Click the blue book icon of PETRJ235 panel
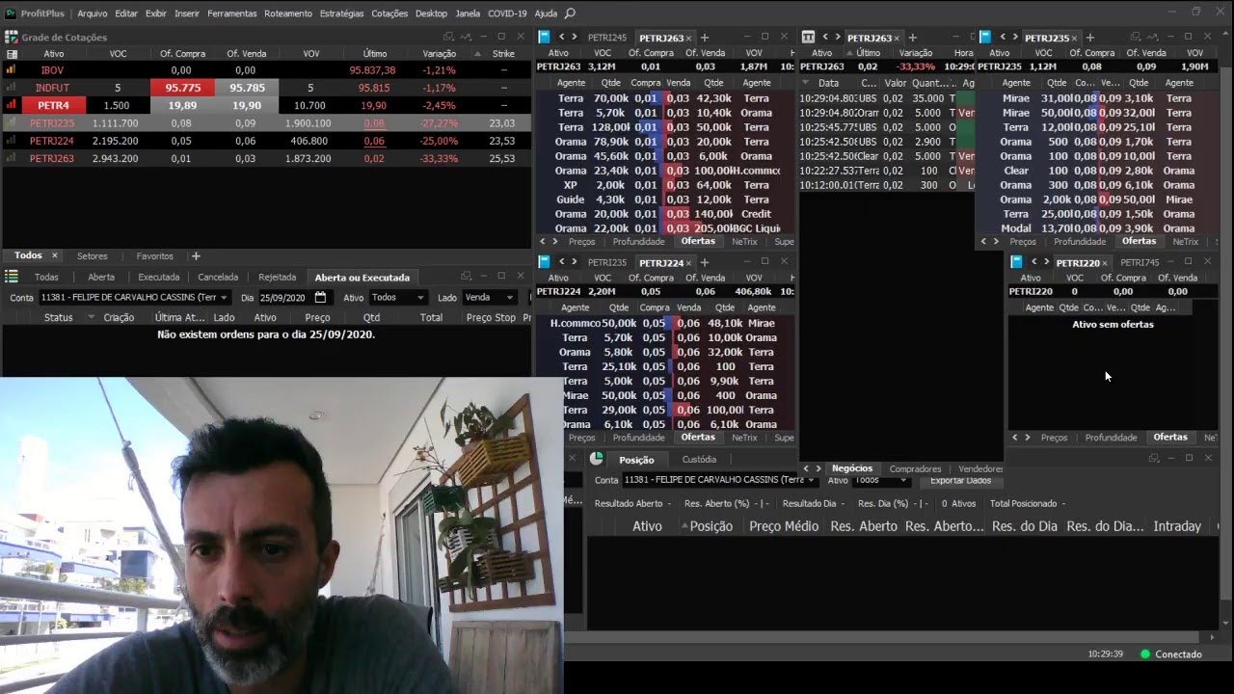The image size is (1234, 694). tap(985, 37)
